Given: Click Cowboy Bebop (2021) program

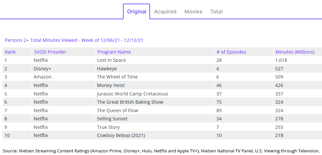Looking at the screenshot, I should click(121, 135).
